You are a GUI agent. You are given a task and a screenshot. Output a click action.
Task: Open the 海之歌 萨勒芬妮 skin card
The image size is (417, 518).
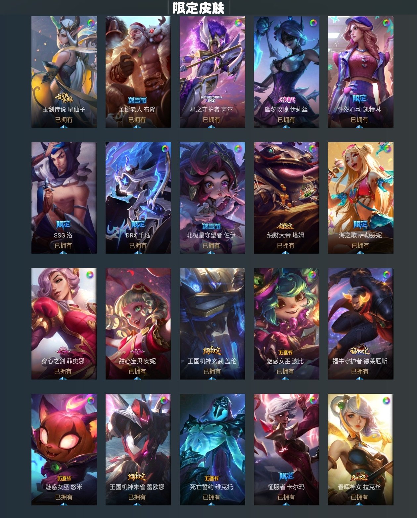pyautogui.click(x=361, y=198)
